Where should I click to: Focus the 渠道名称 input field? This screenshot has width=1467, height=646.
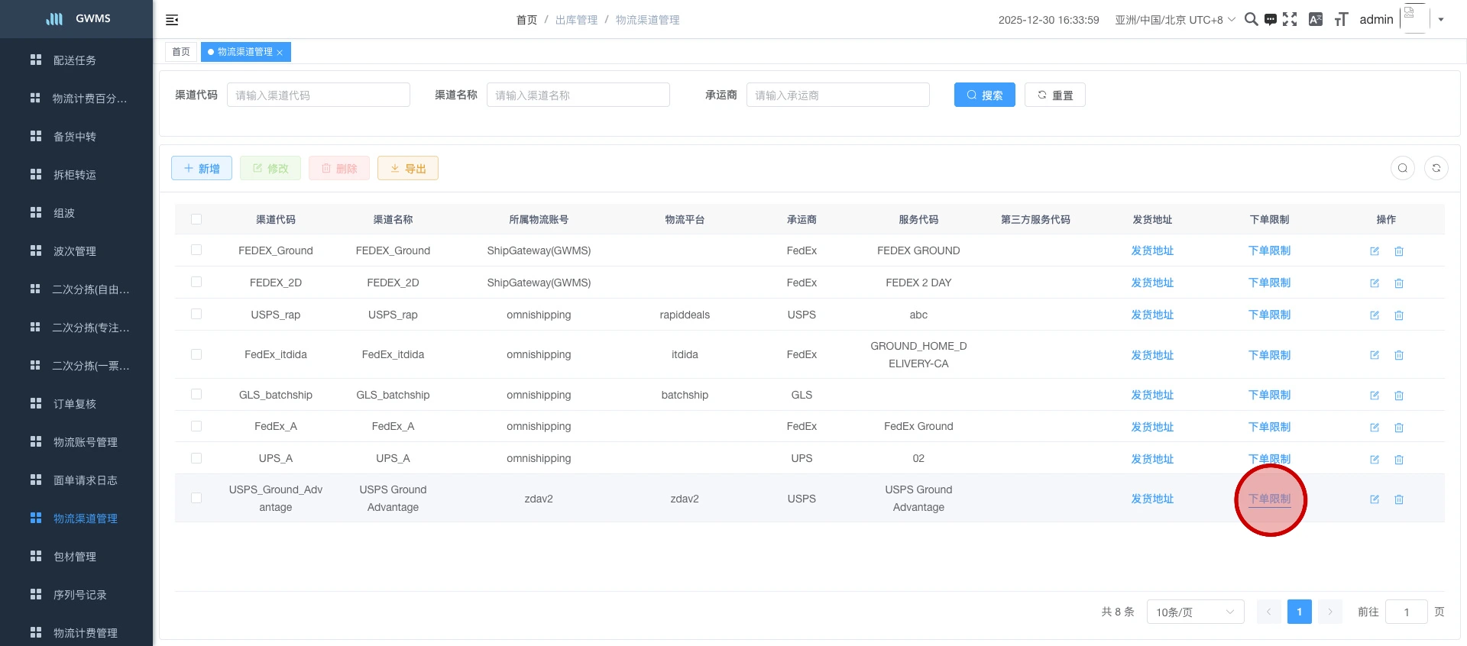click(x=578, y=95)
